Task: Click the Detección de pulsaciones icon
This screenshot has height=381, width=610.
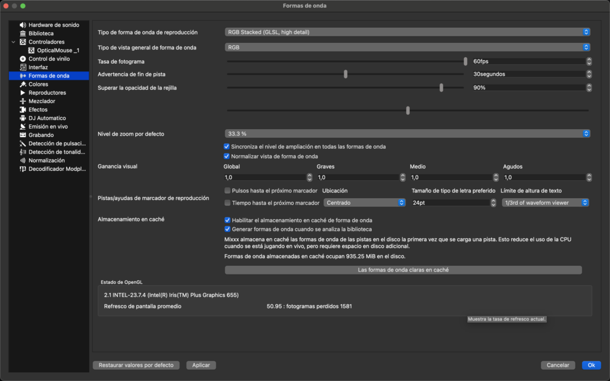Action: pos(23,143)
